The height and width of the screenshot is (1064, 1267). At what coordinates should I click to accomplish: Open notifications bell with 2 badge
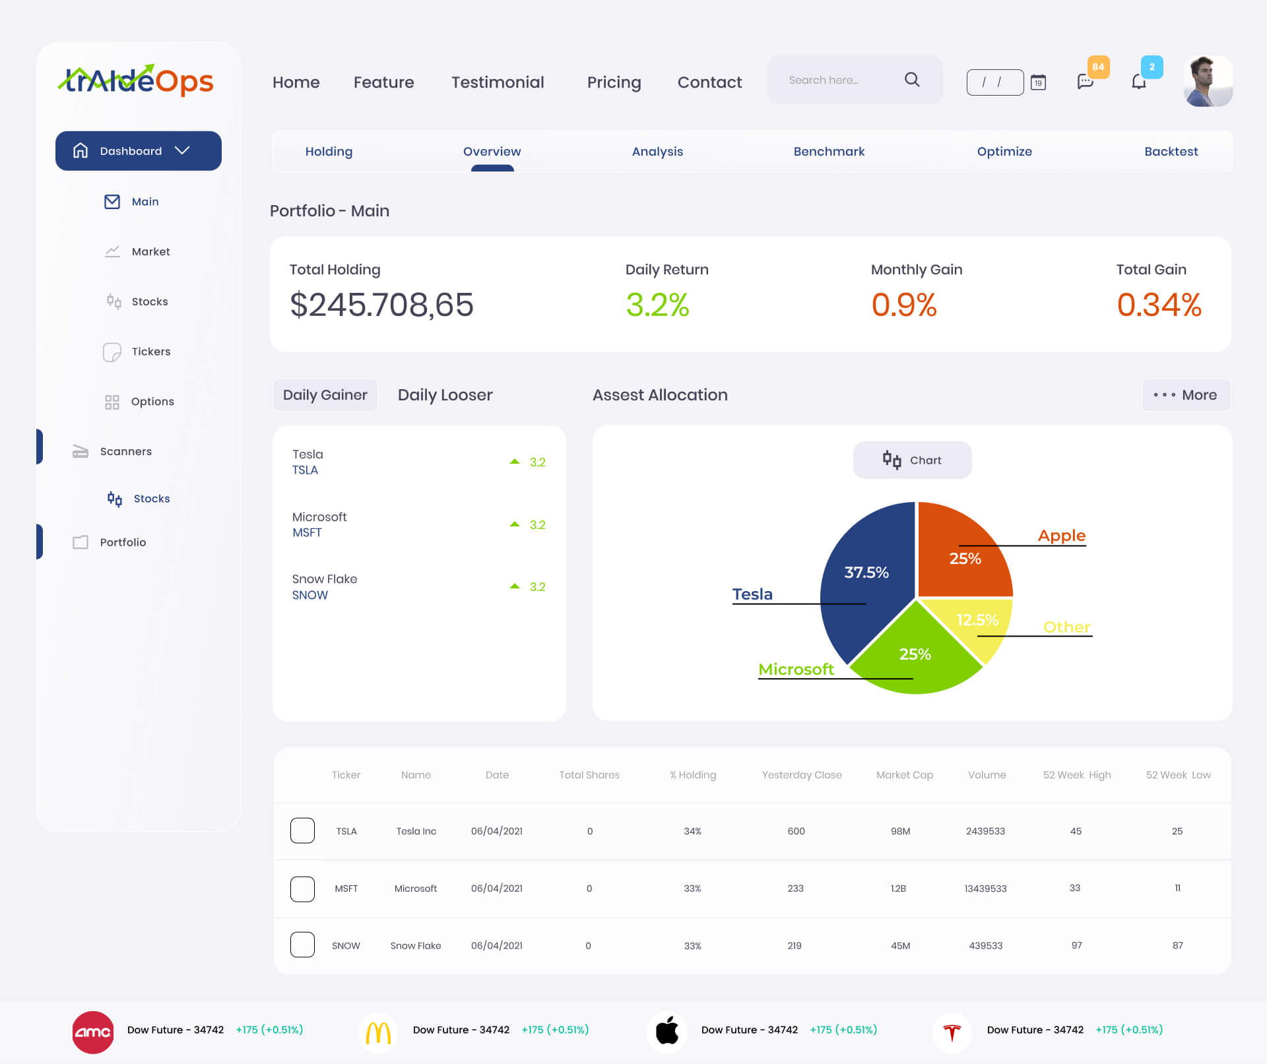point(1139,82)
